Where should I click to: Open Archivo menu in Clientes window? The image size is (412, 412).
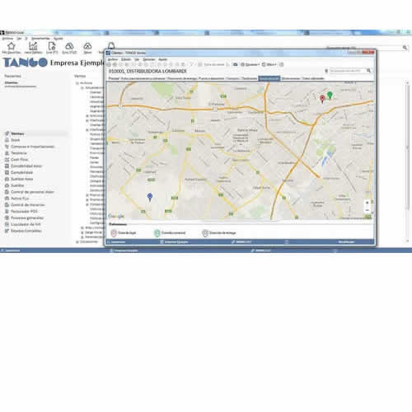[112, 59]
